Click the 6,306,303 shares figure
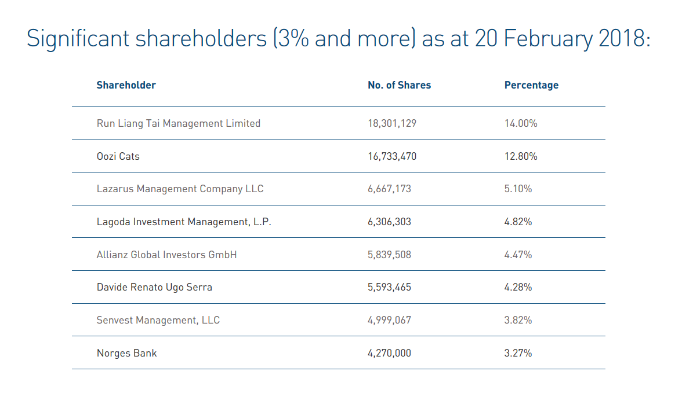This screenshot has width=682, height=393. [x=389, y=222]
